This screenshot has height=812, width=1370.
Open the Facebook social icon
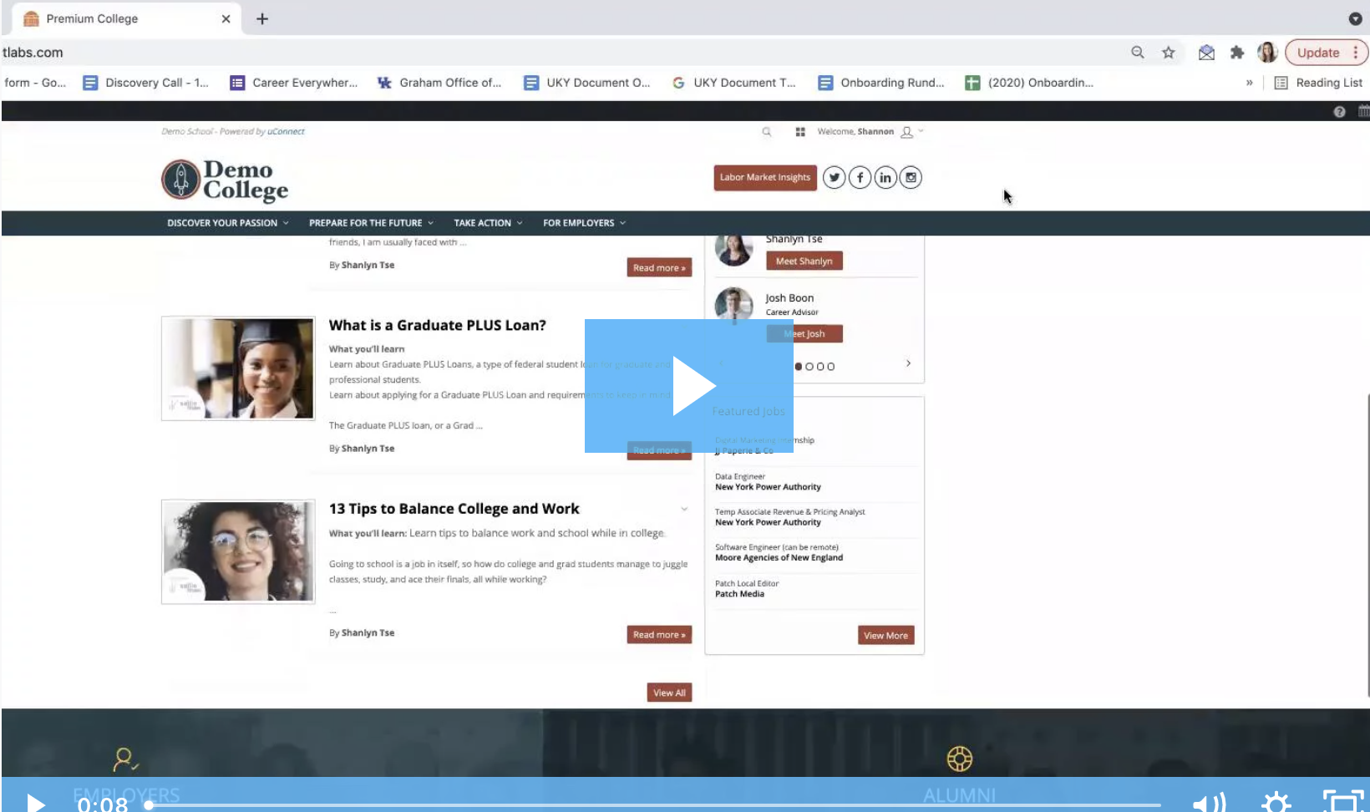coord(860,177)
